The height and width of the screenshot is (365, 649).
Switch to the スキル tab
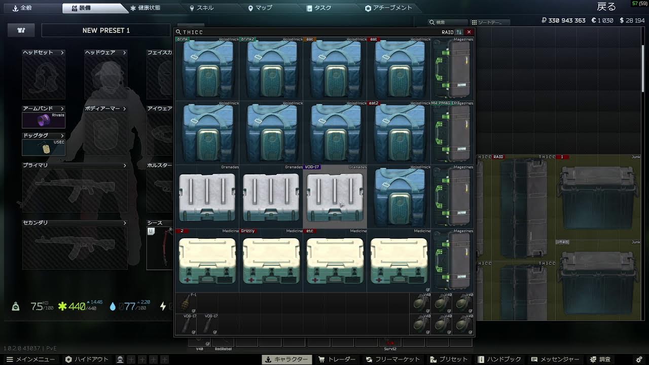(202, 8)
